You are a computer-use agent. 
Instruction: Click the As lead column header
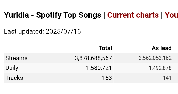coord(162,48)
